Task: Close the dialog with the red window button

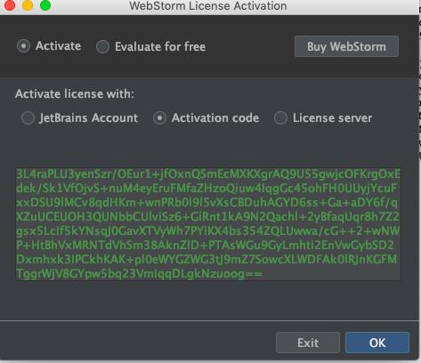Action: (x=10, y=5)
